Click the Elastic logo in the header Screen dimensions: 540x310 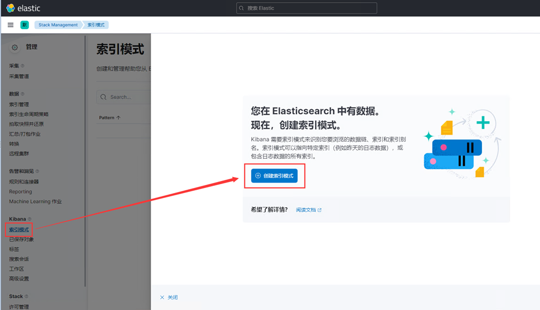(23, 8)
